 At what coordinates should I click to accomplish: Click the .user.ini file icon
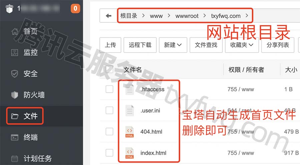pos(130,110)
